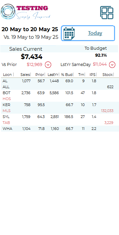Select the MLS location row
This screenshot has width=119, height=235.
[x=60, y=111]
